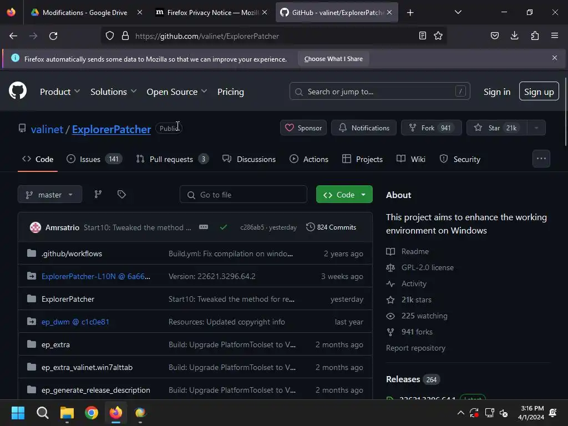Open the valinet user profile link

(x=47, y=129)
